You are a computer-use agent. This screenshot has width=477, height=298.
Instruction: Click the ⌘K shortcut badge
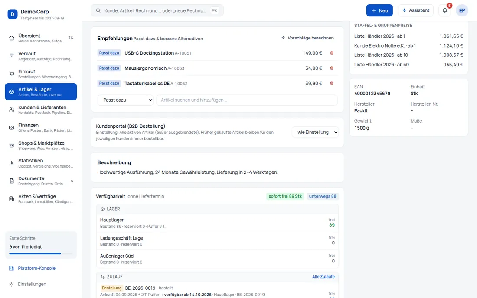tap(215, 10)
